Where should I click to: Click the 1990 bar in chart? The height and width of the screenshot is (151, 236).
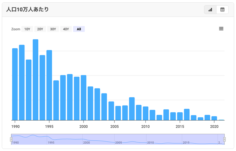point(15,84)
